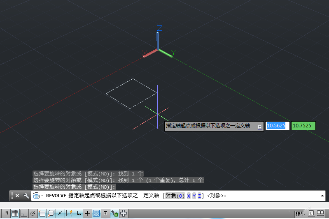
Task: Toggle Grid Display mode button
Action: click(x=15, y=213)
